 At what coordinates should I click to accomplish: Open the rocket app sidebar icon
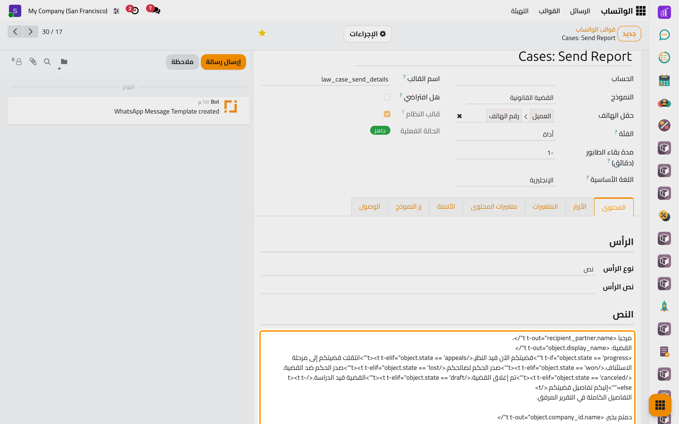[664, 306]
